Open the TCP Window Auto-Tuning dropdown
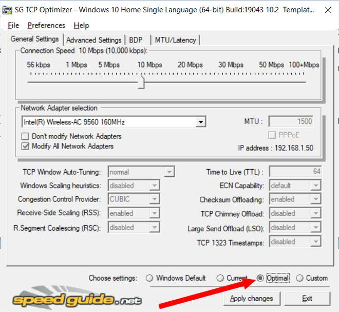339x312 pixels. click(x=169, y=172)
